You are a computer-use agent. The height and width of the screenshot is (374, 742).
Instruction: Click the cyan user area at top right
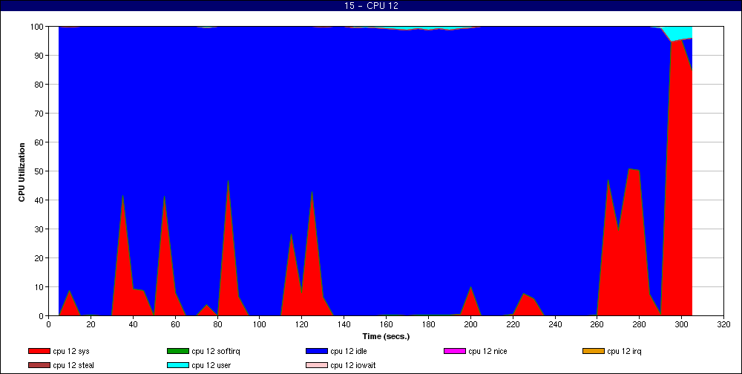[x=679, y=32]
